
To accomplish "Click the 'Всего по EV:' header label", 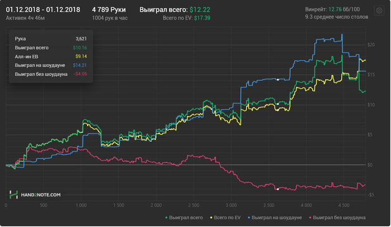I will [x=178, y=18].
